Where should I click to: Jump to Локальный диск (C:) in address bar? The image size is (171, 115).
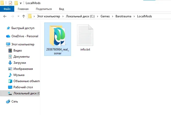(80, 16)
